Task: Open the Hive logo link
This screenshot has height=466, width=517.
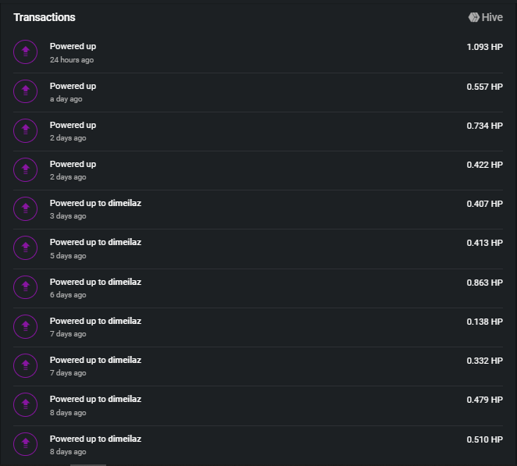Action: coord(485,17)
